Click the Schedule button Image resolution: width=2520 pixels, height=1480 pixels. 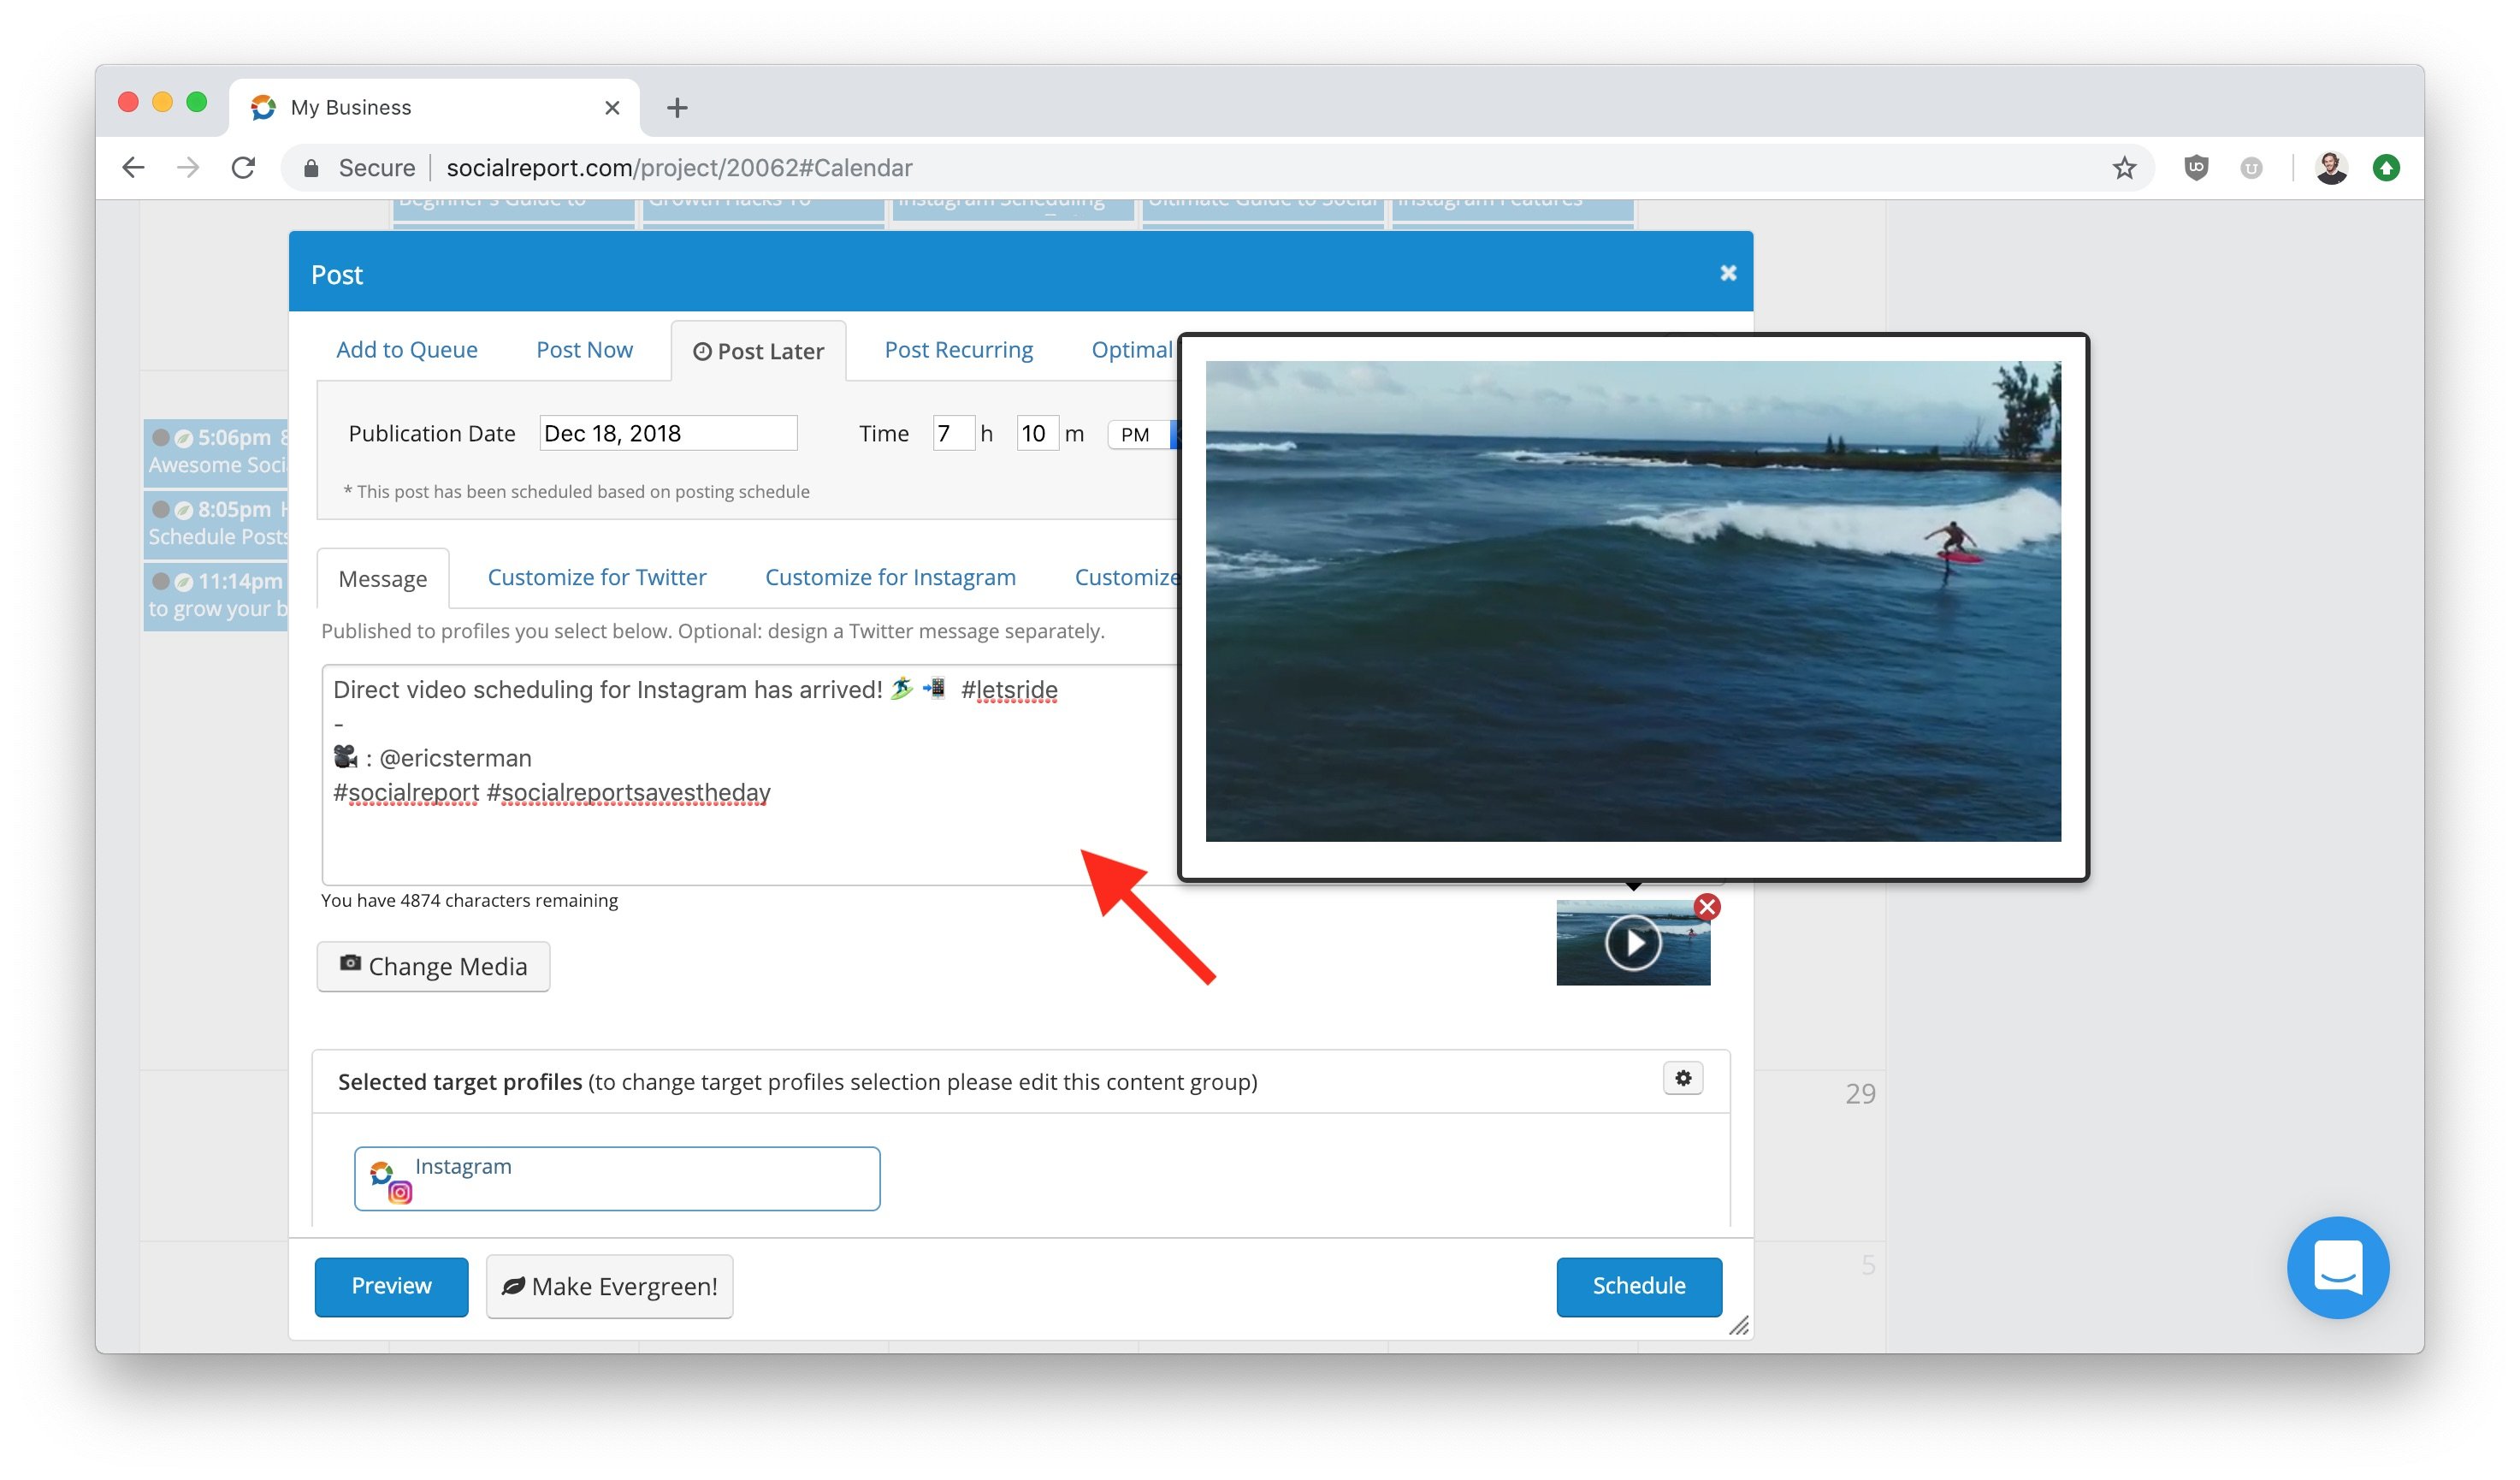coord(1638,1286)
